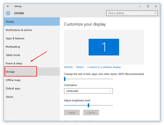Select Storage in the sidebar

coord(11,72)
